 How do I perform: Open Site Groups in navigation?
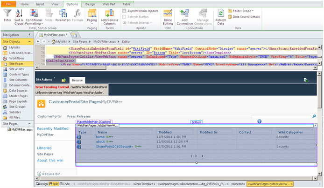coord(15,107)
